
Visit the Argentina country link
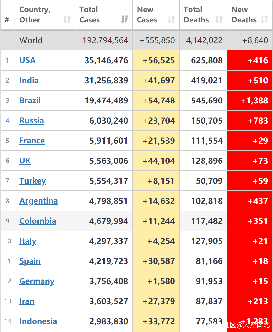point(39,201)
